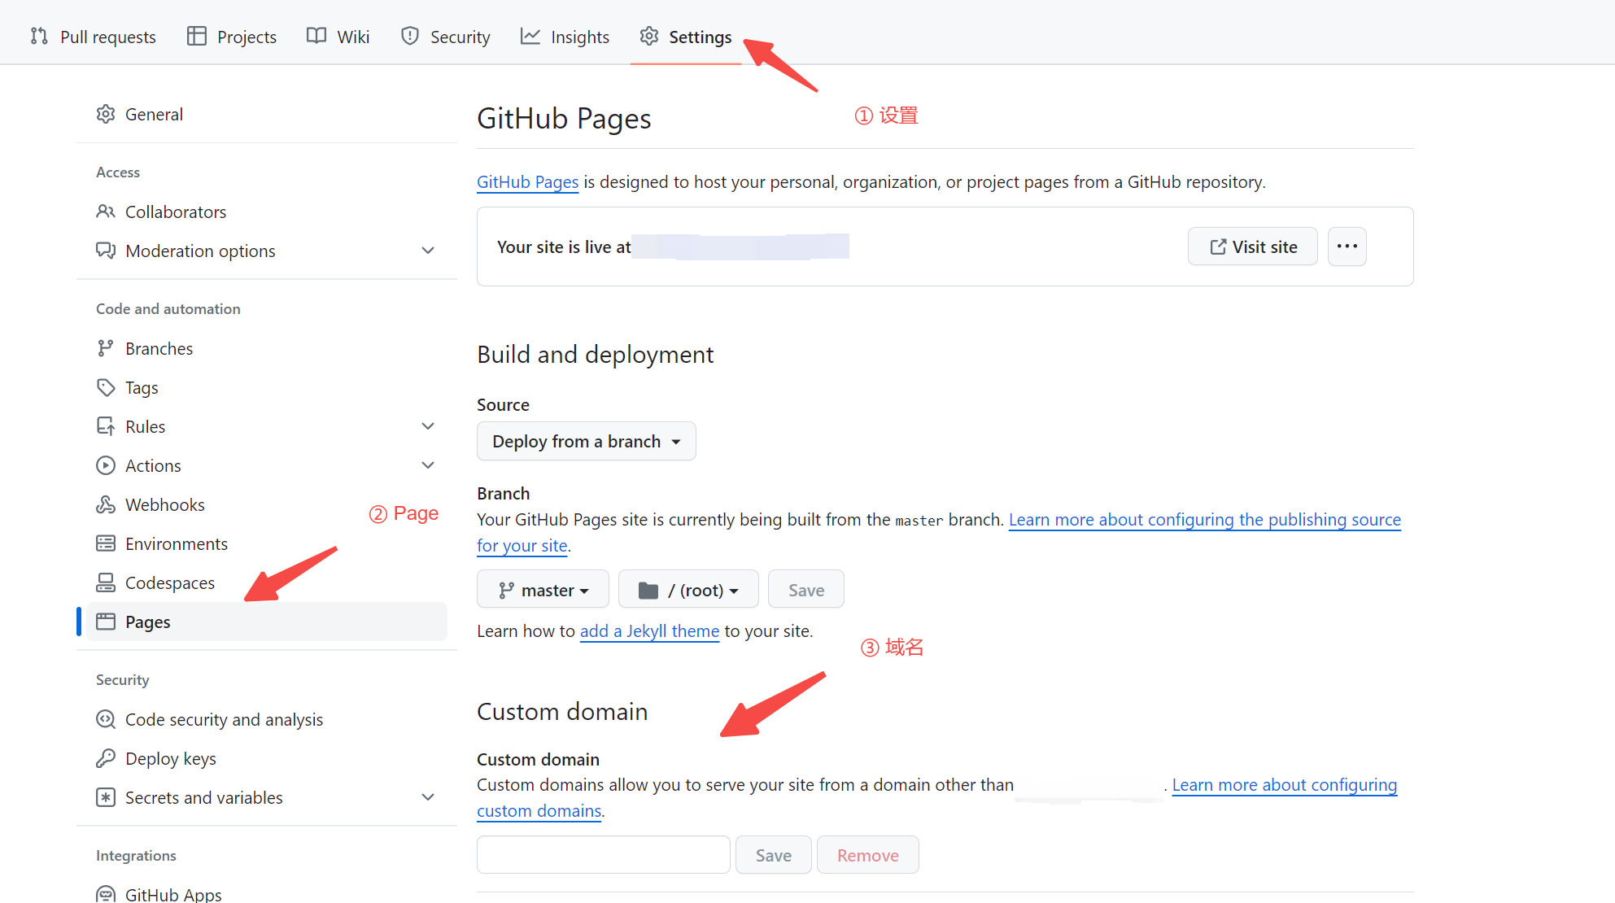
Task: Click the Webhooks icon
Action: (106, 504)
